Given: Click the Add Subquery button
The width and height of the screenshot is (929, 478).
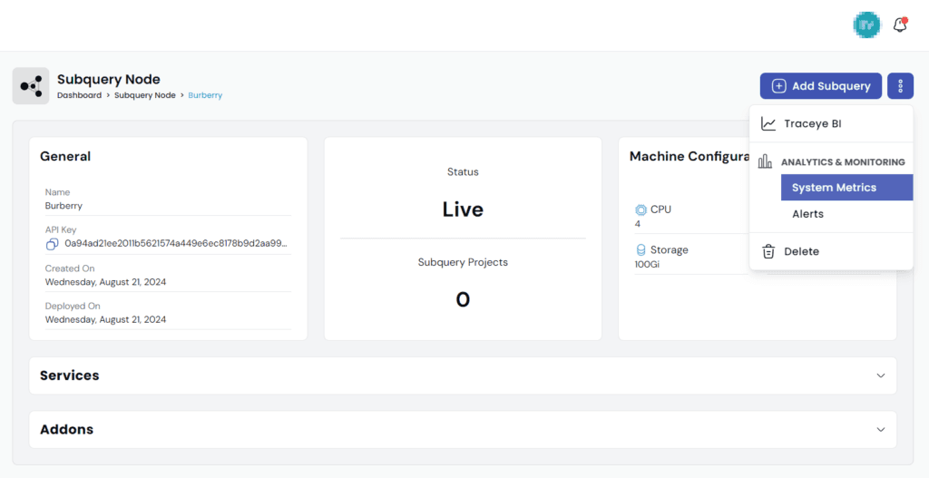Looking at the screenshot, I should pos(820,86).
